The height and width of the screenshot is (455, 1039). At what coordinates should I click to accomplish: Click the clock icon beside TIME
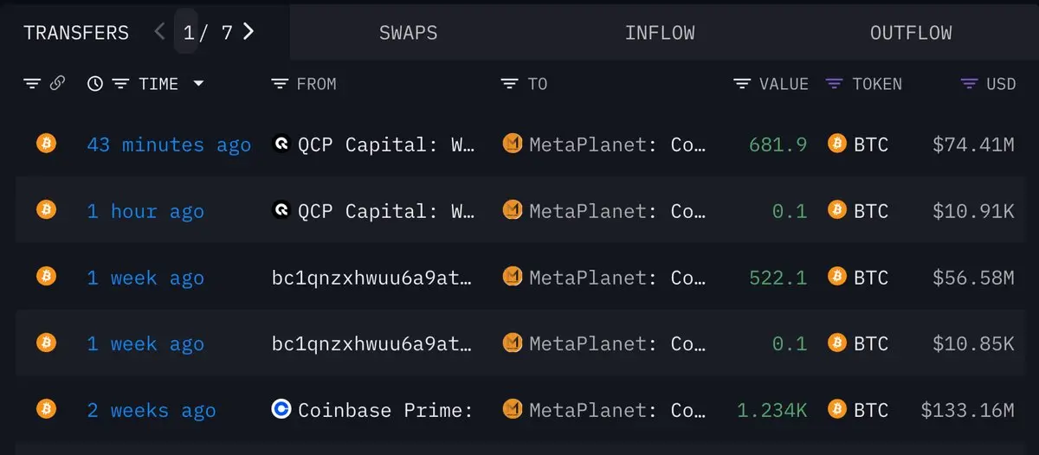[95, 84]
